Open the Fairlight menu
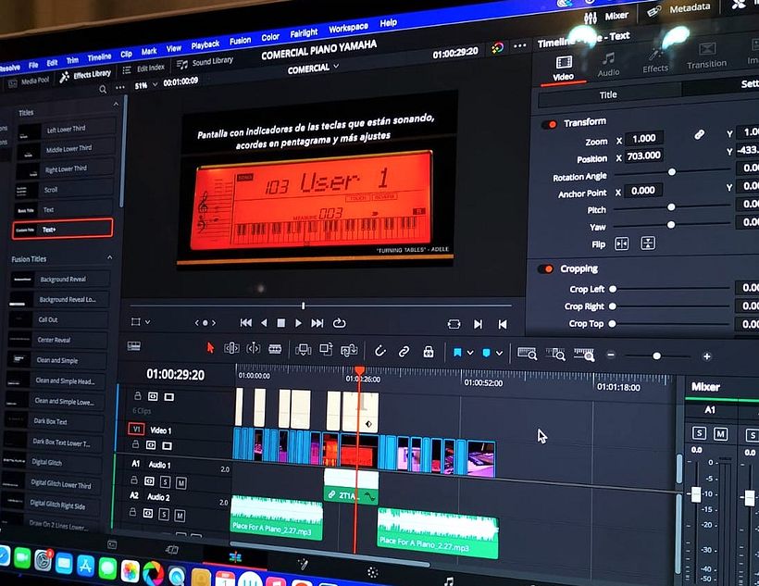Viewport: 759px width, 586px height. click(x=304, y=33)
